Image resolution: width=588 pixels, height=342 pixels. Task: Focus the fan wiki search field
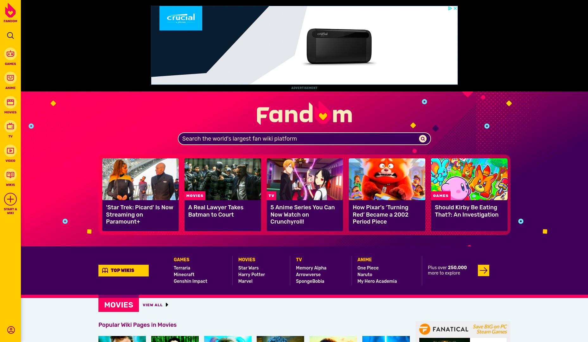pos(299,139)
